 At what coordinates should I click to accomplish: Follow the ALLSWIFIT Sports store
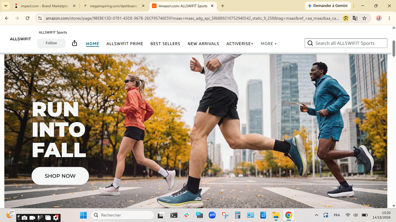pyautogui.click(x=51, y=43)
